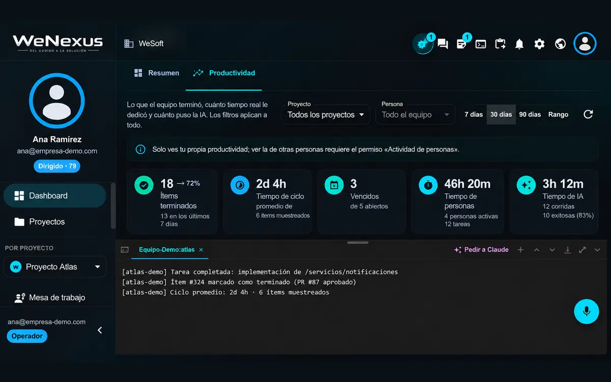The image size is (611, 382).
Task: Click the Dirigido • 79 badge
Action: [57, 166]
